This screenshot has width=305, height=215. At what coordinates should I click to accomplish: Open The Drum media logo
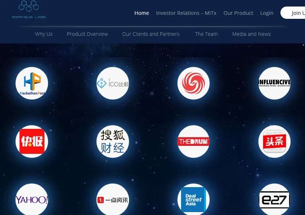(194, 142)
